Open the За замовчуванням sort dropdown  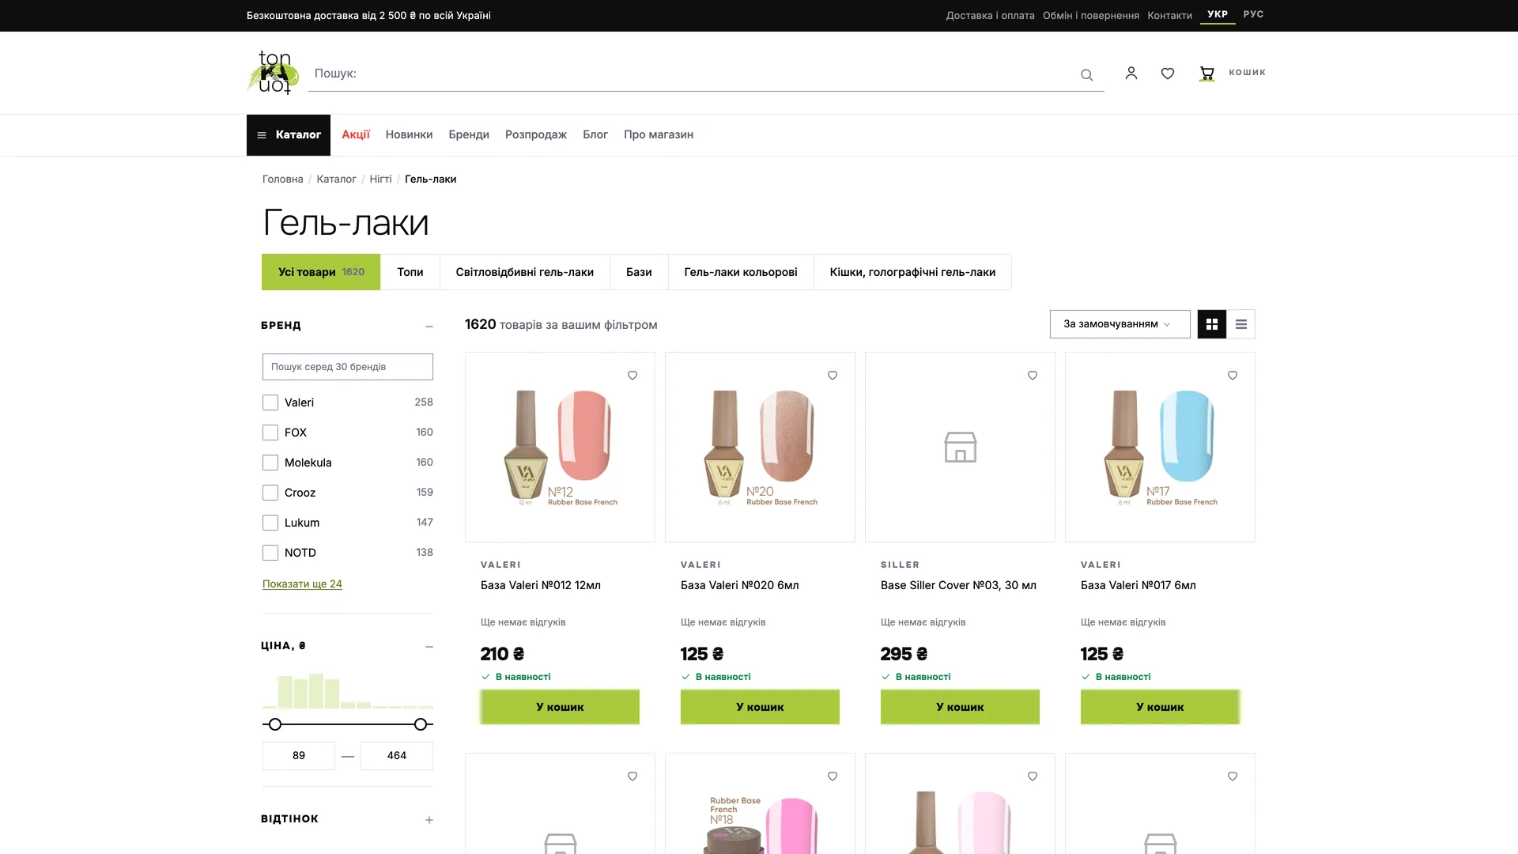[1120, 324]
